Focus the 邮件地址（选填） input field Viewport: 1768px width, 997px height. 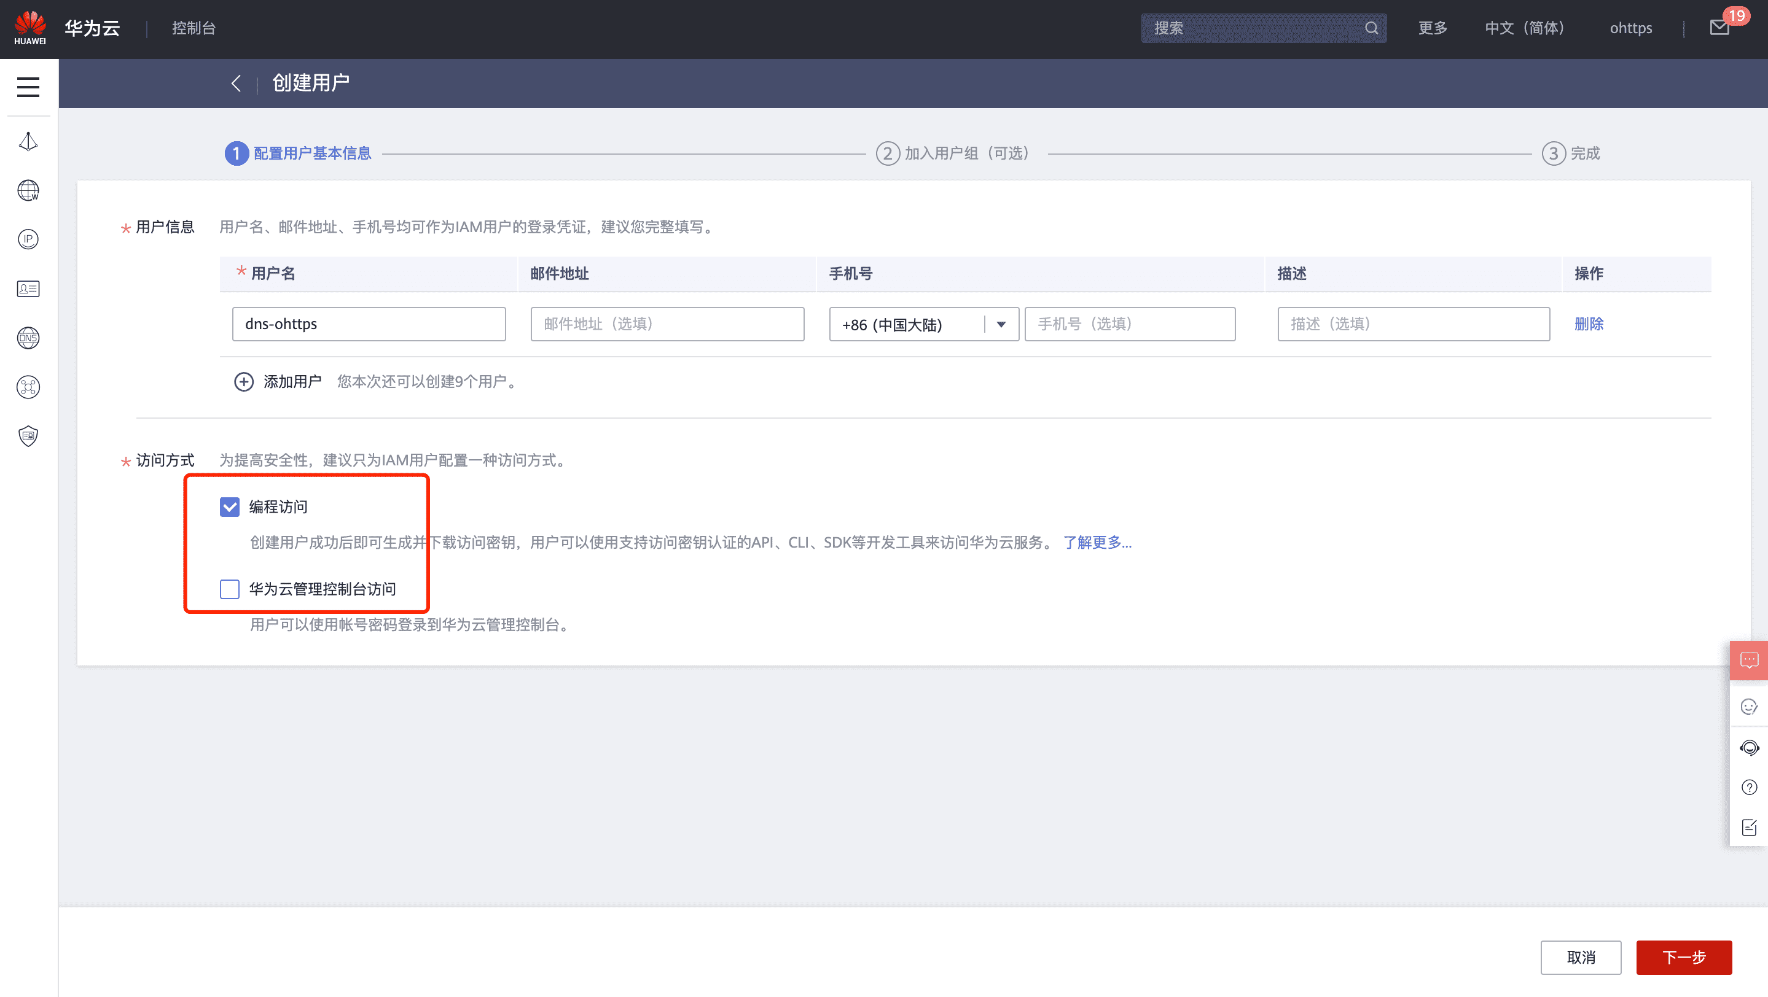point(667,324)
